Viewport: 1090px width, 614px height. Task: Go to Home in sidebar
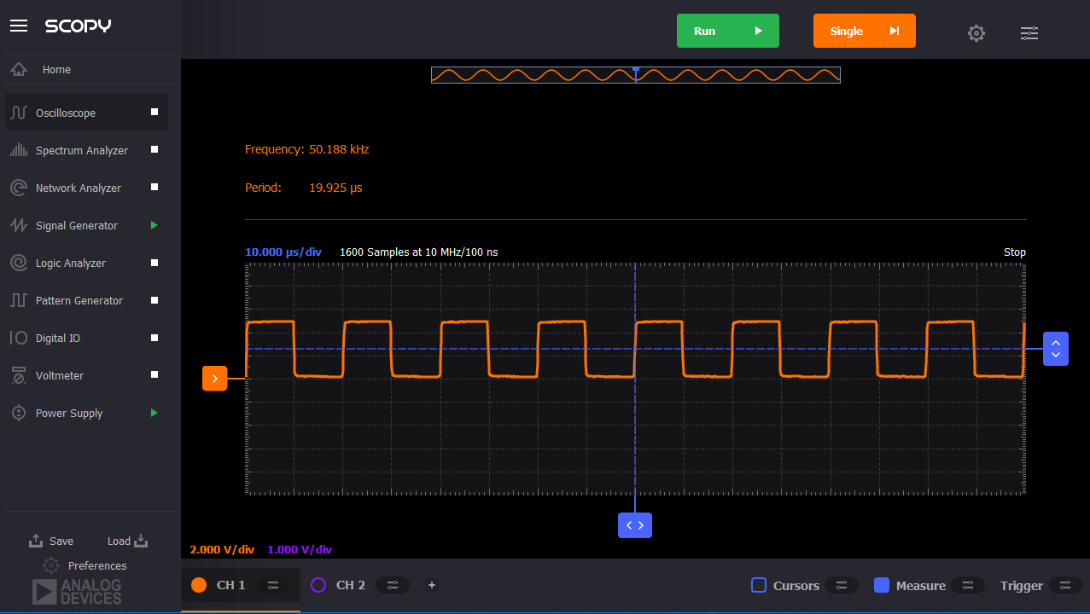56,70
